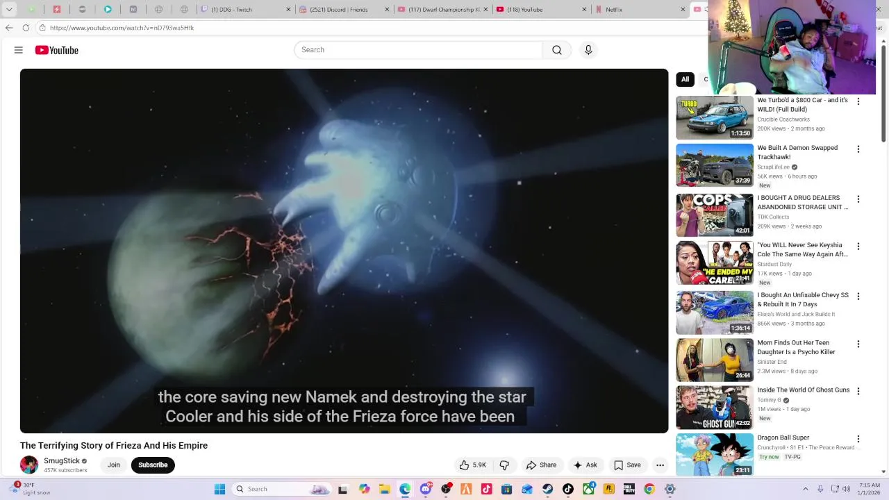Open the Dragon Ball Super thumbnail

[715, 455]
